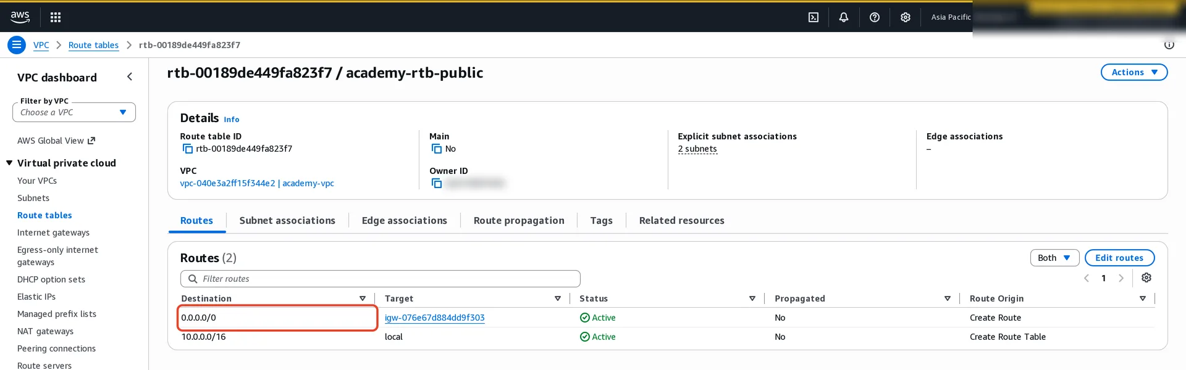
Task: Click the routes page number 1
Action: (x=1104, y=278)
